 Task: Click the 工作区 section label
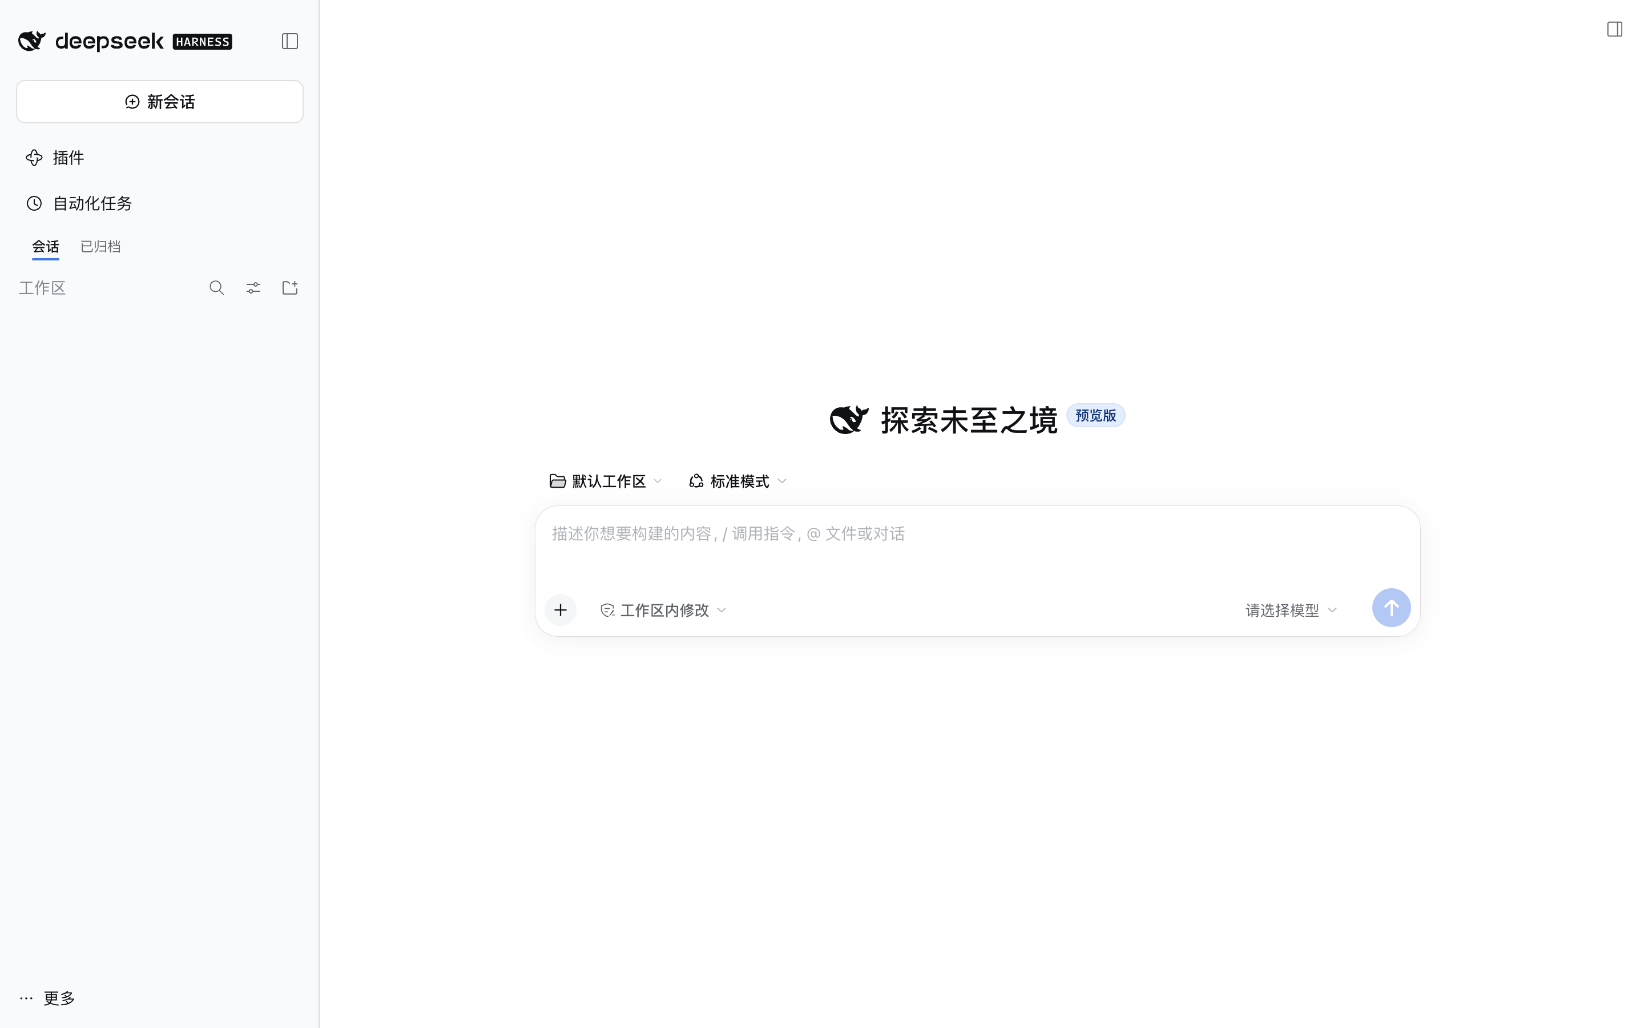(x=42, y=288)
